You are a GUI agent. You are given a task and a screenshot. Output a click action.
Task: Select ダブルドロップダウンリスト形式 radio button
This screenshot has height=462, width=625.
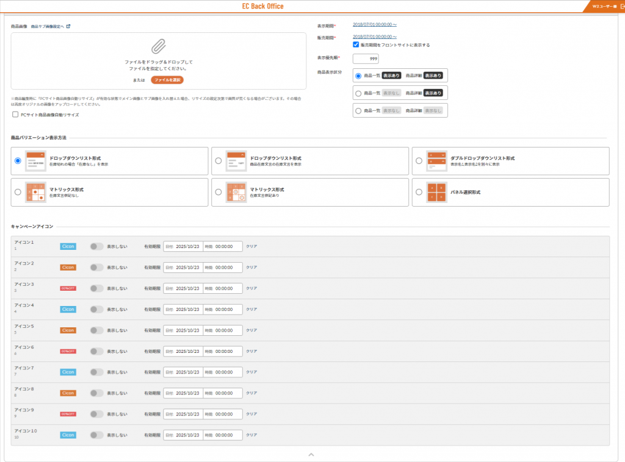(x=419, y=161)
